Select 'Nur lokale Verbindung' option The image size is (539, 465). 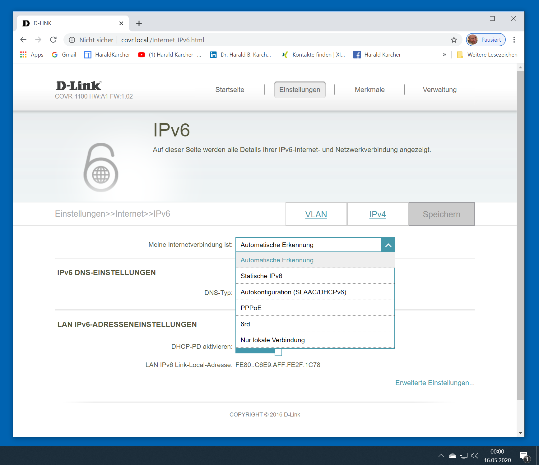(x=315, y=340)
